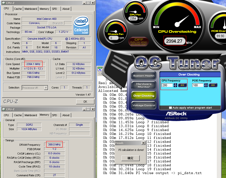Click Bus Speed value 199.5 MHz
226x178 pixels.
[x=33, y=73]
